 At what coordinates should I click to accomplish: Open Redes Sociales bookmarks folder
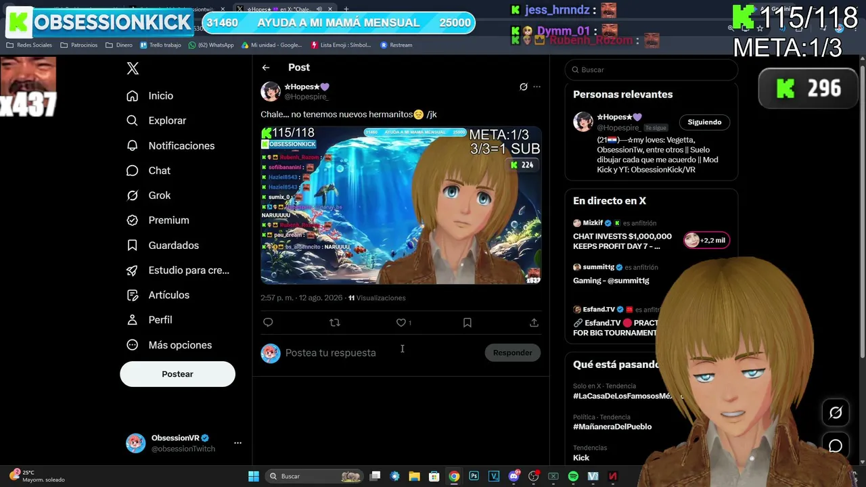tap(29, 45)
